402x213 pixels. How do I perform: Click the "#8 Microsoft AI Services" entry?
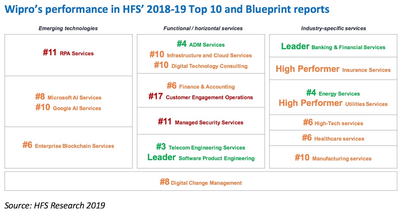tap(68, 97)
